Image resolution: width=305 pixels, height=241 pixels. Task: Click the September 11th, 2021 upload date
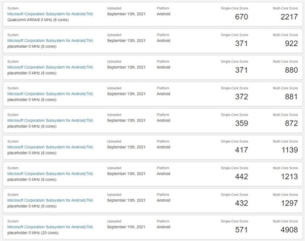[x=127, y=226]
